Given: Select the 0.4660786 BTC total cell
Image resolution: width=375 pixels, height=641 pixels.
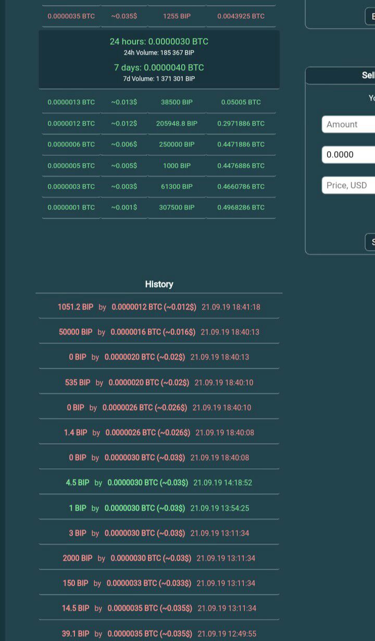Looking at the screenshot, I should click(241, 187).
